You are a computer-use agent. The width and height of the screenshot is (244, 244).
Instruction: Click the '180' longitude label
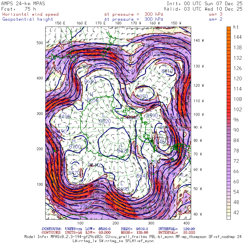118,23
